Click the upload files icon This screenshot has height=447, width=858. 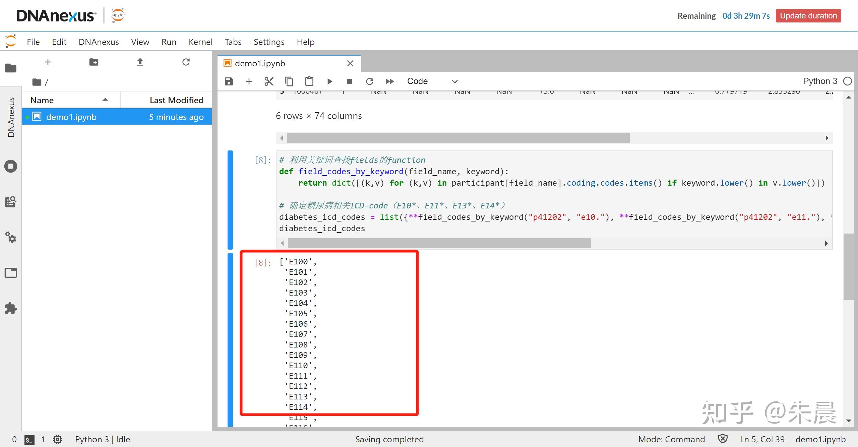(x=140, y=62)
